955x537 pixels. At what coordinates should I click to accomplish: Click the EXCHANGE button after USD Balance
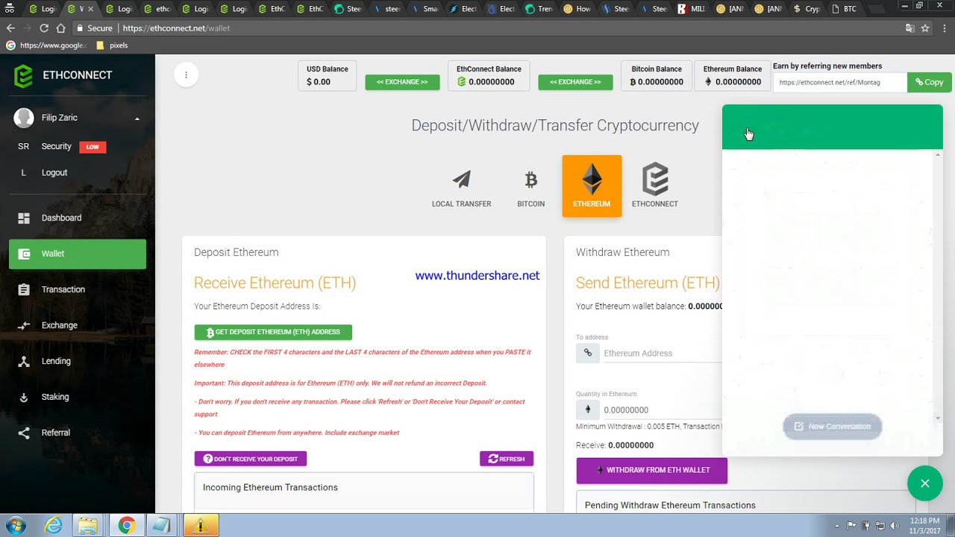[402, 82]
